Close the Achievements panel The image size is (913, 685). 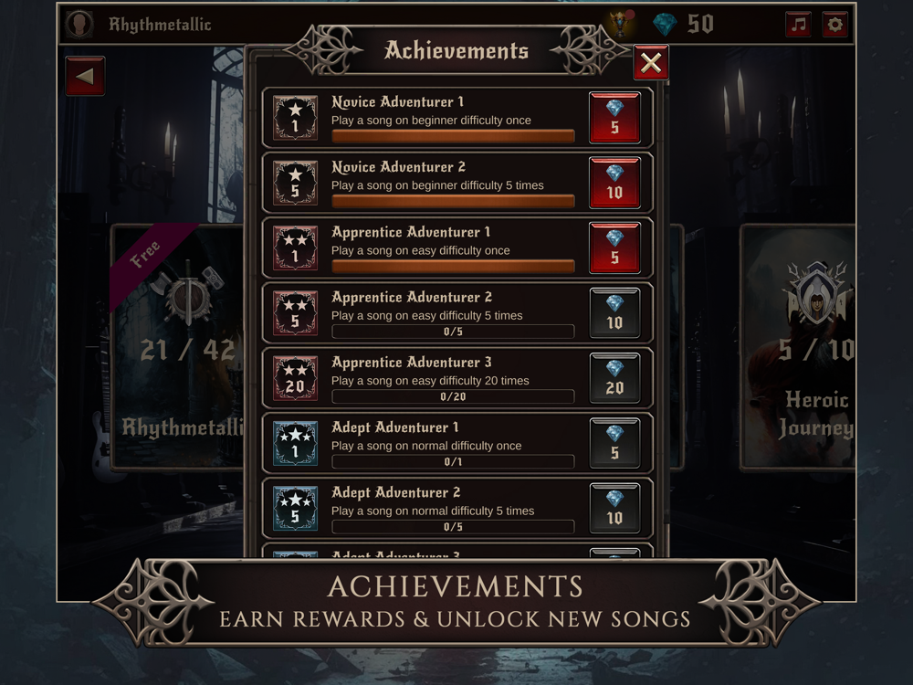tap(651, 63)
